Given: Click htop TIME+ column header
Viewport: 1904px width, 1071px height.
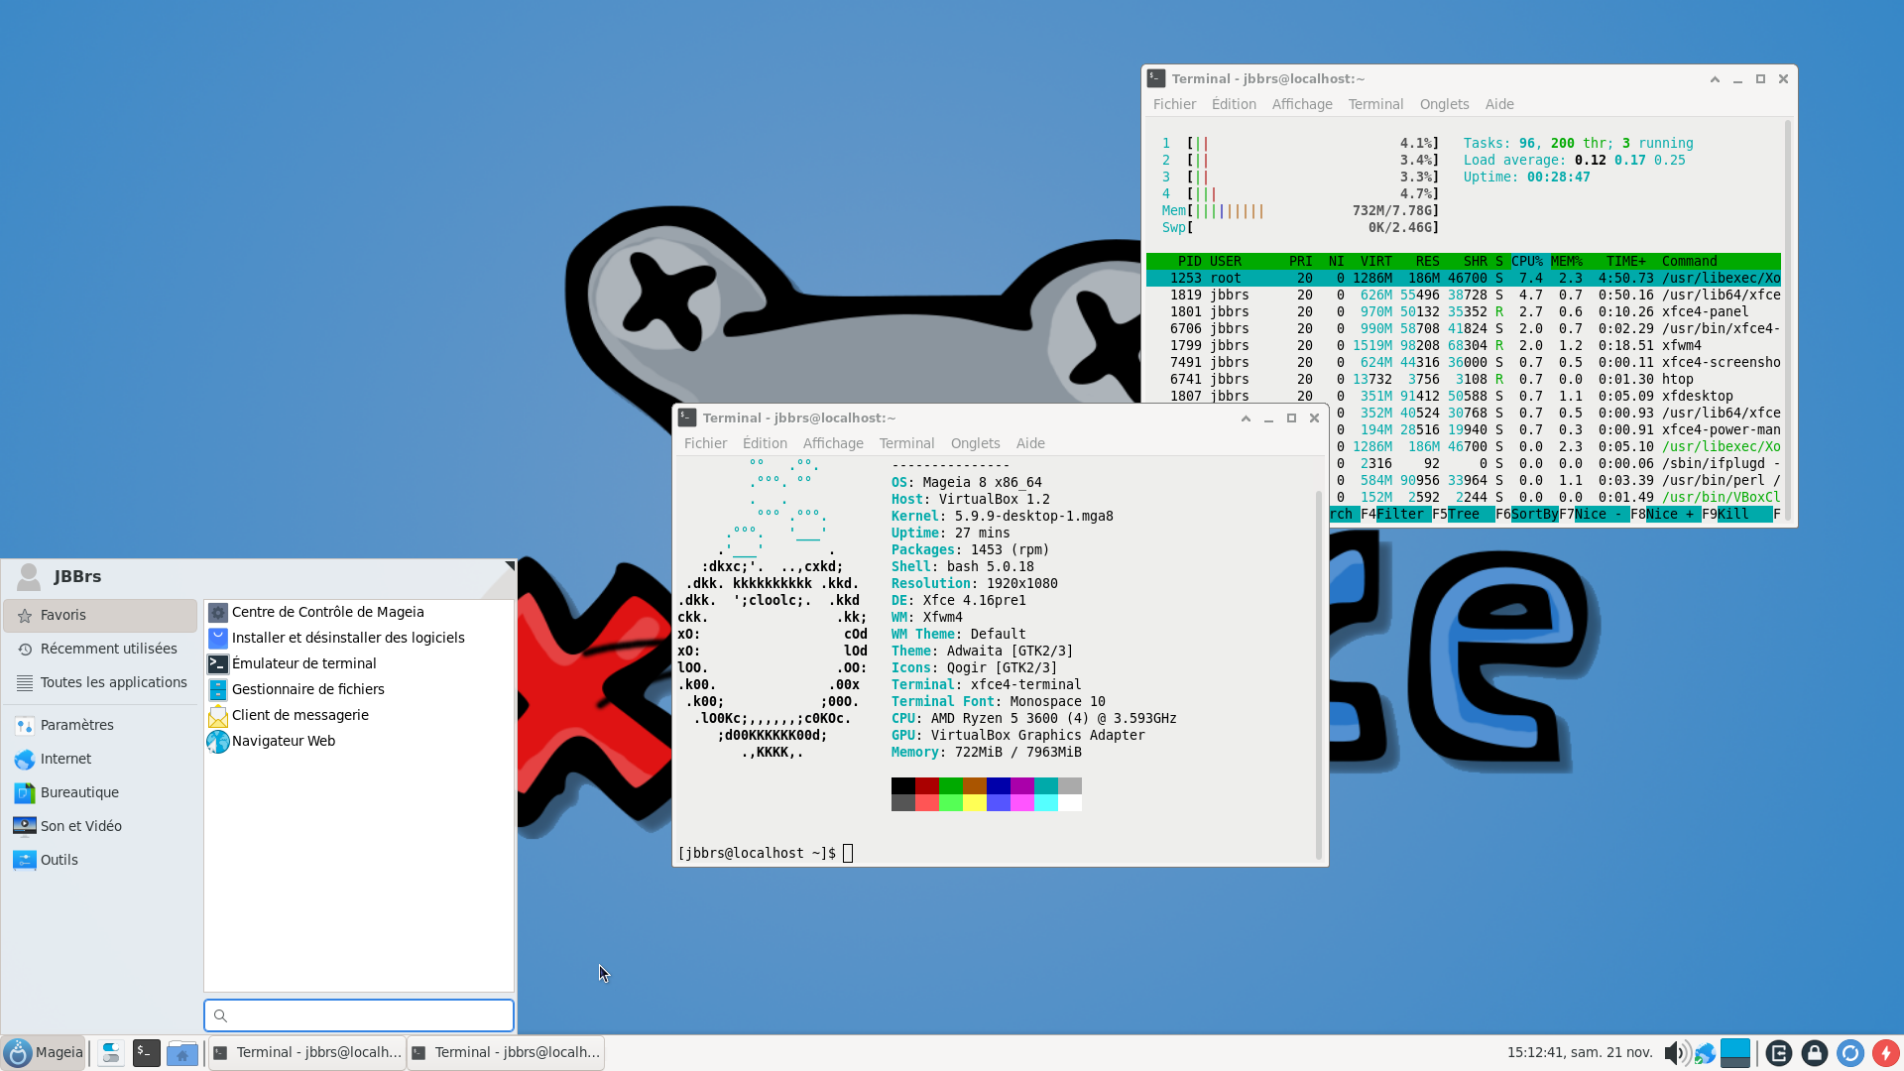Looking at the screenshot, I should tap(1626, 261).
